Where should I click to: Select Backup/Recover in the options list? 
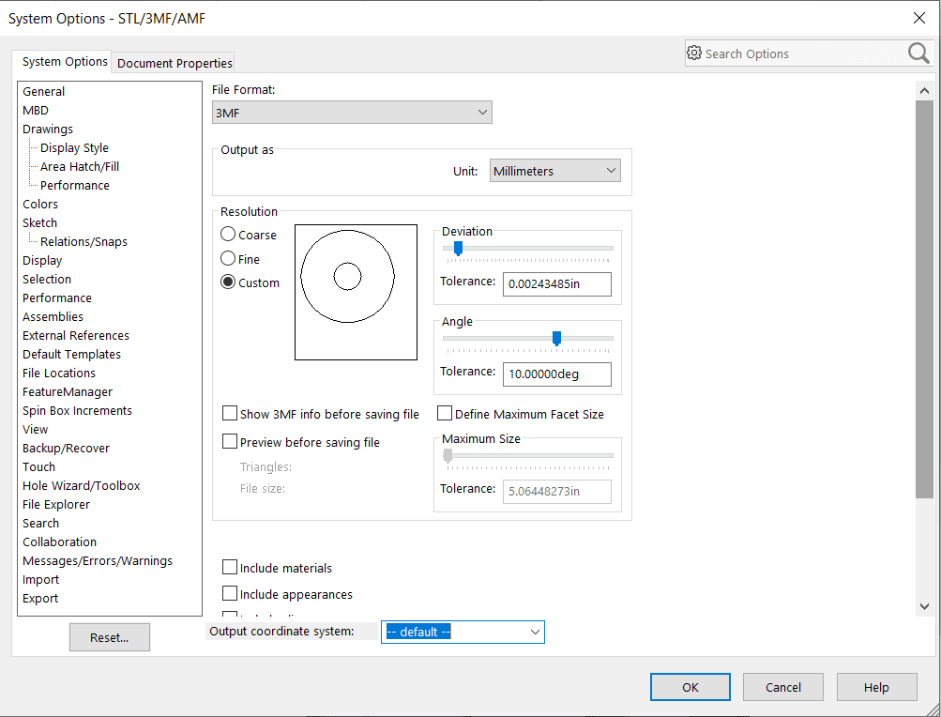click(x=66, y=448)
